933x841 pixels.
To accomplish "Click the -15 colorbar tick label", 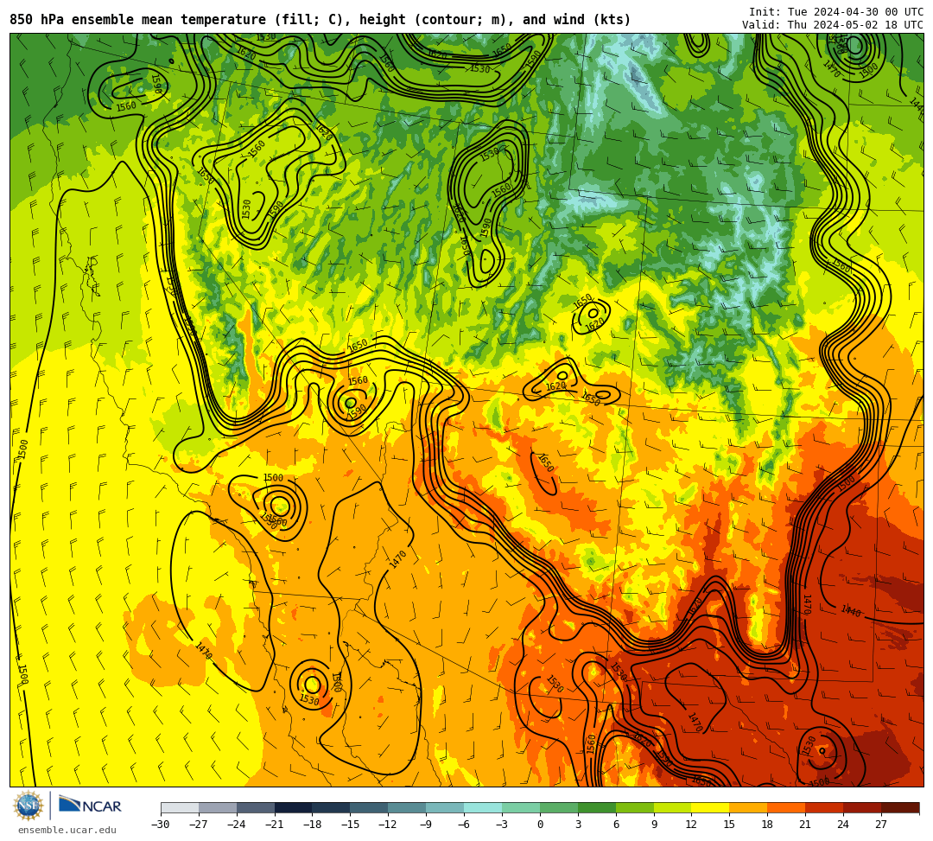I will (351, 825).
